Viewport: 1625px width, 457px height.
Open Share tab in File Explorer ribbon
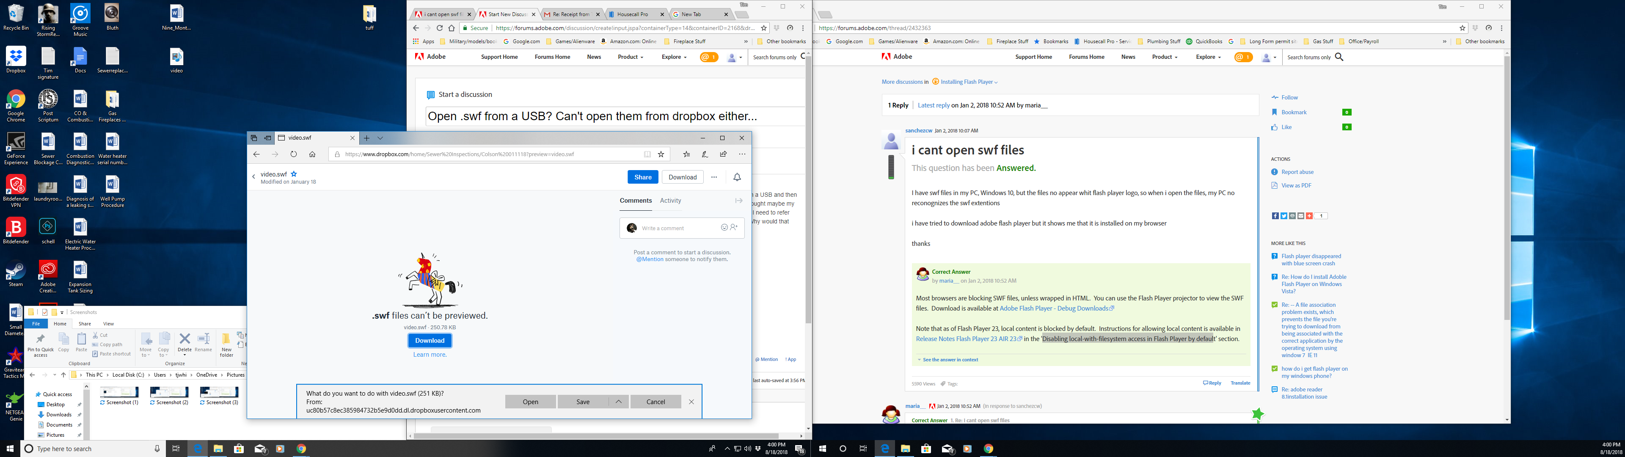(x=85, y=324)
